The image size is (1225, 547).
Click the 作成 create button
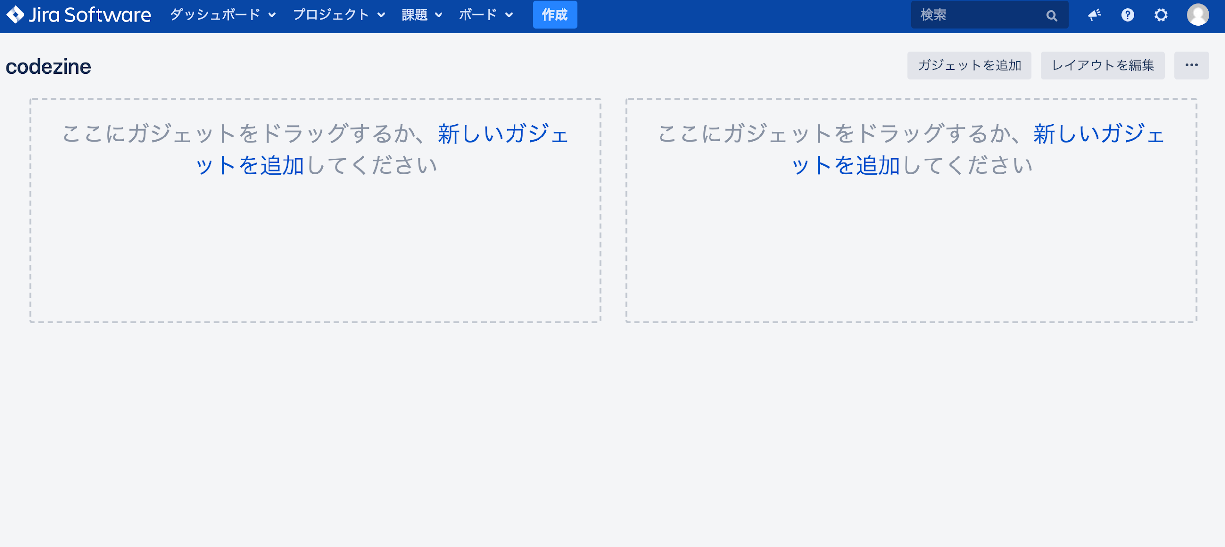coord(555,15)
